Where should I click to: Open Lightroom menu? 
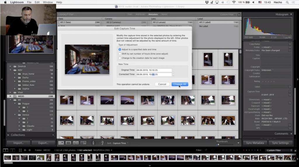tap(17, 2)
